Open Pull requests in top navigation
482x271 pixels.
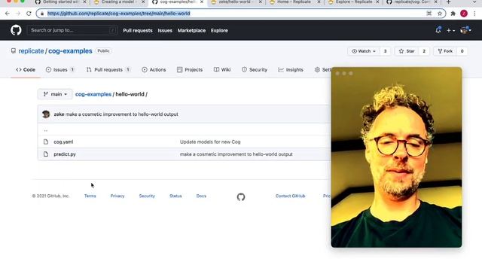pos(138,30)
